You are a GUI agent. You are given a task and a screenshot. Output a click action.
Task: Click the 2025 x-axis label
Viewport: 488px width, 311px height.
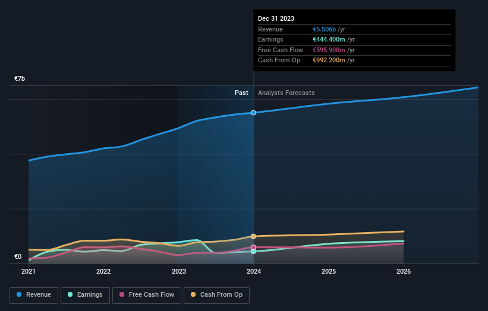[329, 271]
